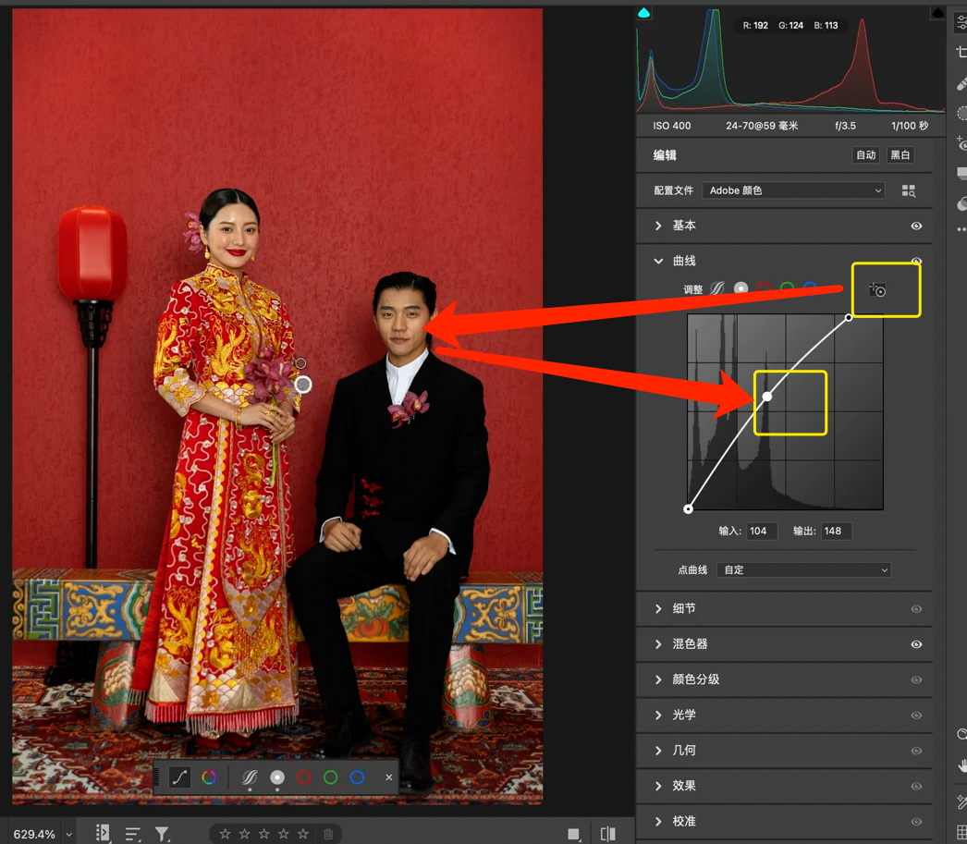
Task: Expand the 混色器 panel
Action: [x=658, y=644]
